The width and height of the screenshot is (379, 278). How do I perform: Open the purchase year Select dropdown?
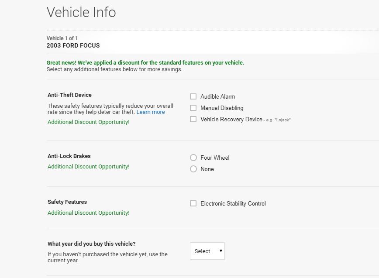click(207, 251)
